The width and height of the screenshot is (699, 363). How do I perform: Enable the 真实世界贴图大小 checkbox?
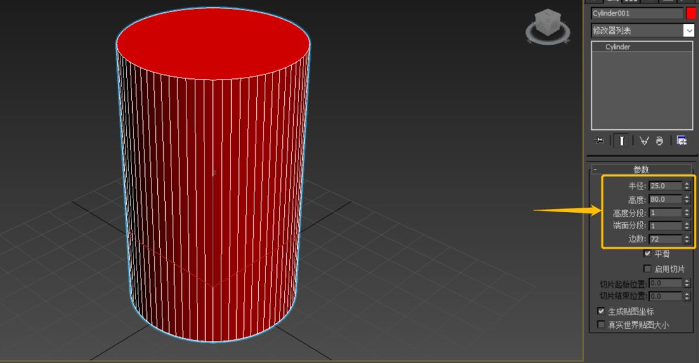[x=601, y=325]
